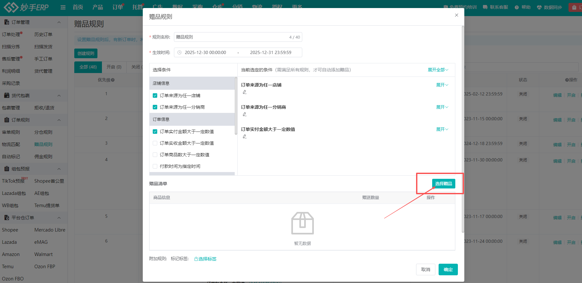Click the 订单管理 sidebar section icon
The image size is (582, 283).
click(6, 22)
